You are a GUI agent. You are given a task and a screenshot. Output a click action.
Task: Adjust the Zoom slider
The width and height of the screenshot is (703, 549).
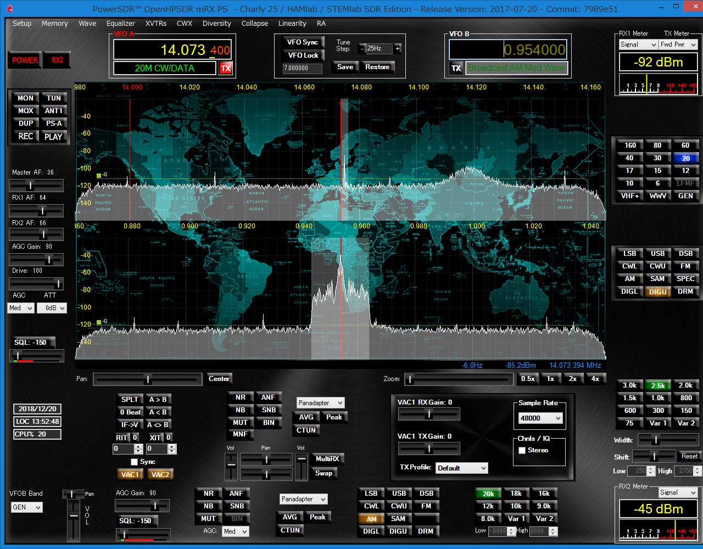(x=459, y=379)
